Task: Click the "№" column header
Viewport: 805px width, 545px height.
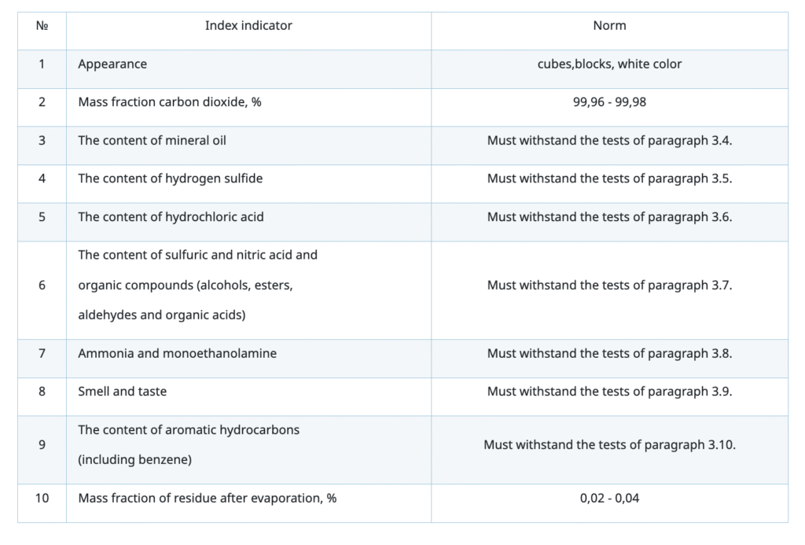Action: tap(42, 26)
